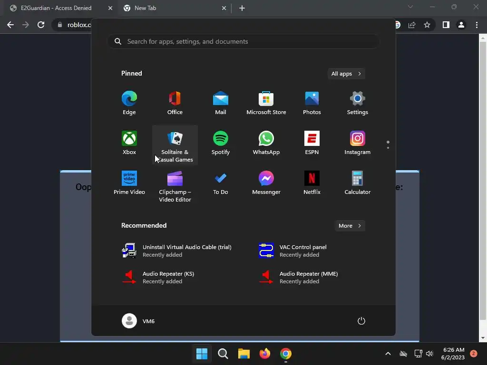Open Clipchamp Video Editor

[x=175, y=186]
